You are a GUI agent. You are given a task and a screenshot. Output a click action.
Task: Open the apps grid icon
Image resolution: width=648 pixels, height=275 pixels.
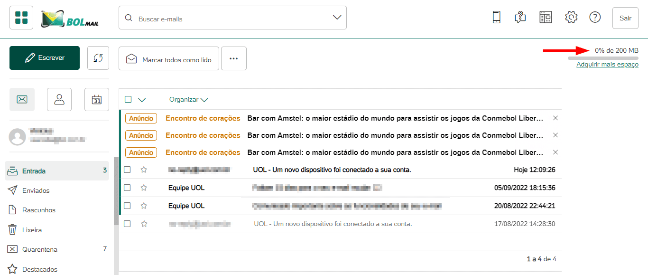click(x=21, y=18)
